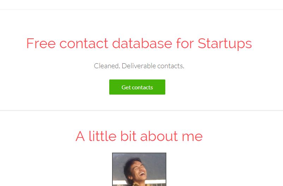The height and width of the screenshot is (186, 283).
Task: Open the profile photo thumbnail
Action: 139,169
